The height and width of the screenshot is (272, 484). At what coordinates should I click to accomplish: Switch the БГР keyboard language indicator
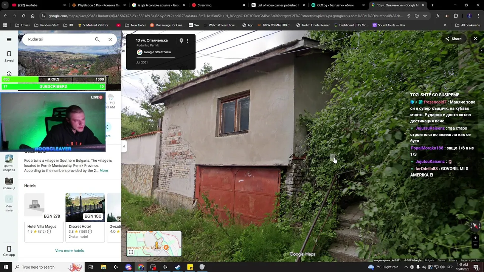[x=450, y=267]
